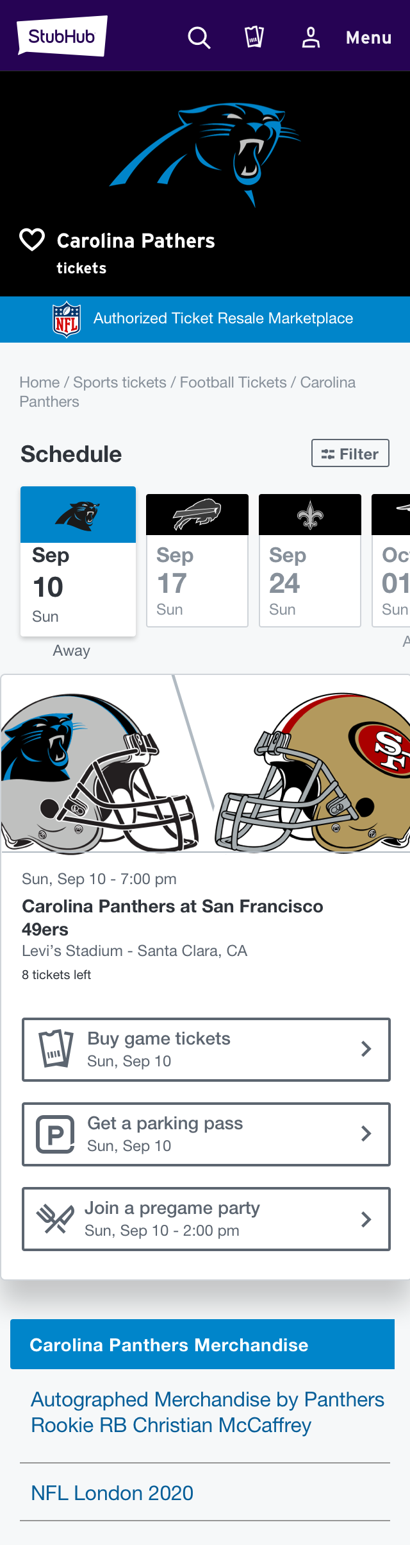Expand Get a parking pass chevron
Screen dimensions: 410x1545
click(366, 1134)
